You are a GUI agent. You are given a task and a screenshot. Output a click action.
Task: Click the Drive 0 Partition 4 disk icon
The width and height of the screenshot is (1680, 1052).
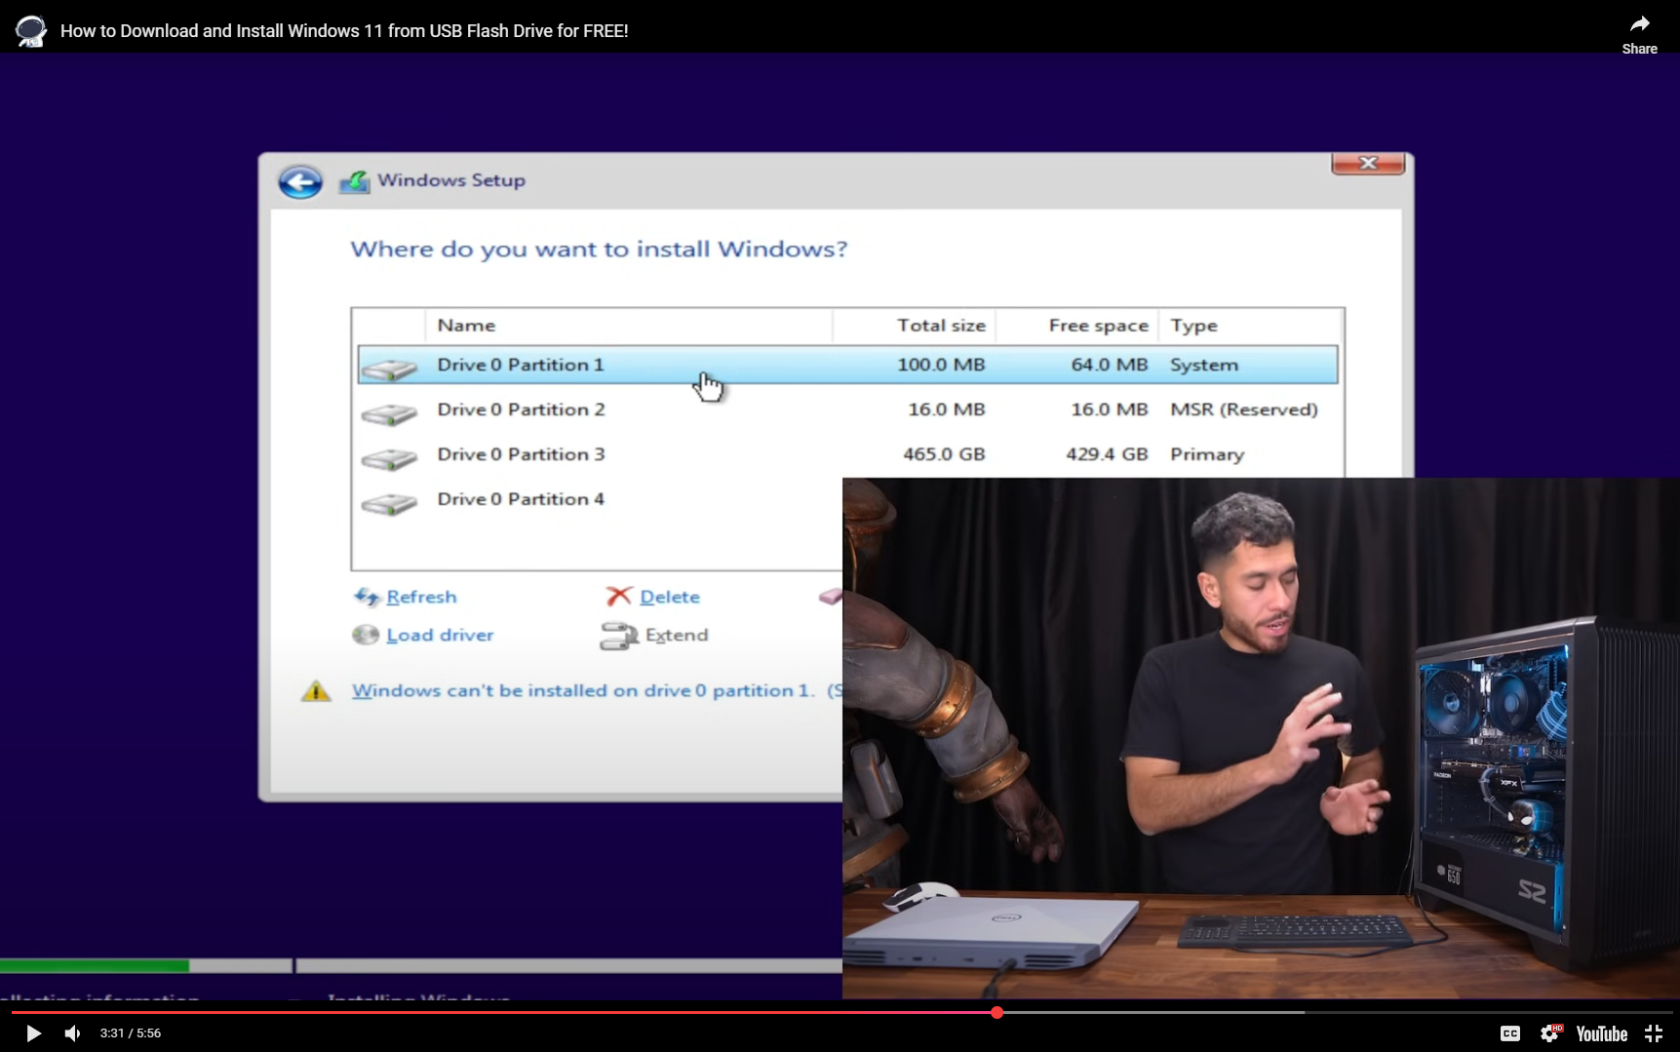[389, 503]
